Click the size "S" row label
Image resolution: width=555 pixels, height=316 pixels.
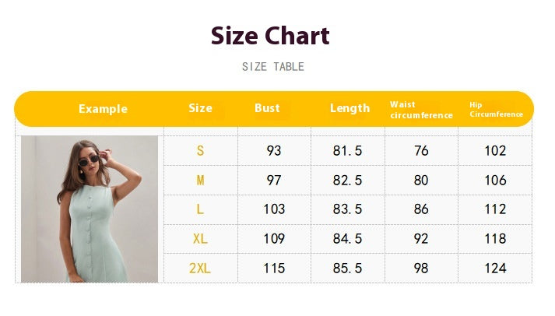coord(200,151)
